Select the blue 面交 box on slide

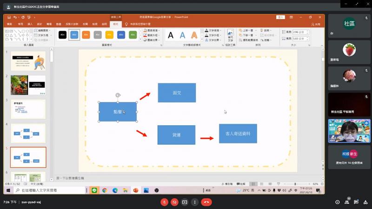pos(177,93)
